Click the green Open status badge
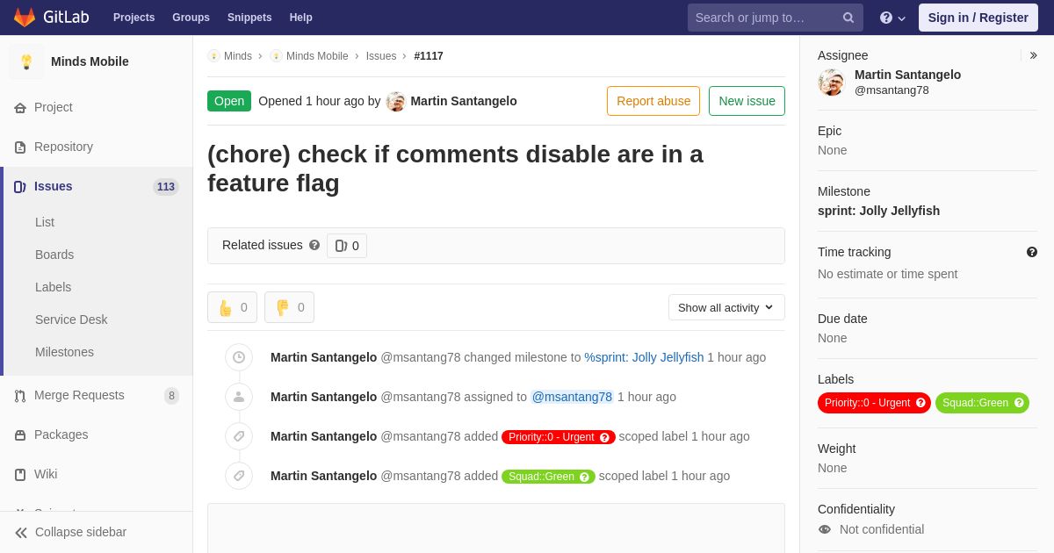The width and height of the screenshot is (1054, 553). (229, 101)
